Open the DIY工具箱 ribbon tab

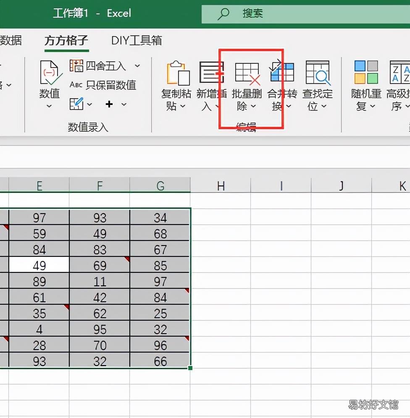[137, 41]
